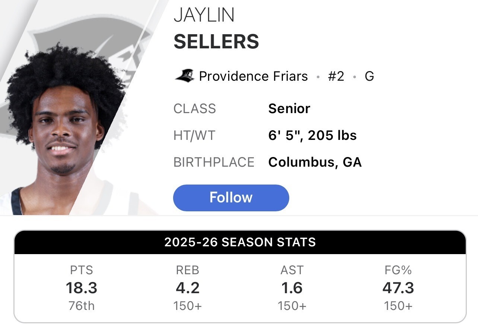Click the BIRTHPLACE field label
Viewport: 478px width, 333px height.
click(214, 162)
